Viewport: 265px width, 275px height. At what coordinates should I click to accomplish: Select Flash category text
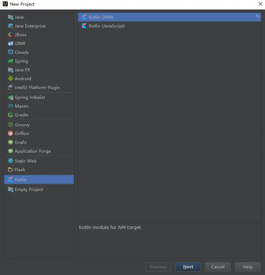[20, 170]
